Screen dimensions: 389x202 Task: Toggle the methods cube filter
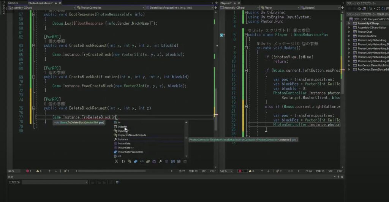pyautogui.click(x=166, y=161)
